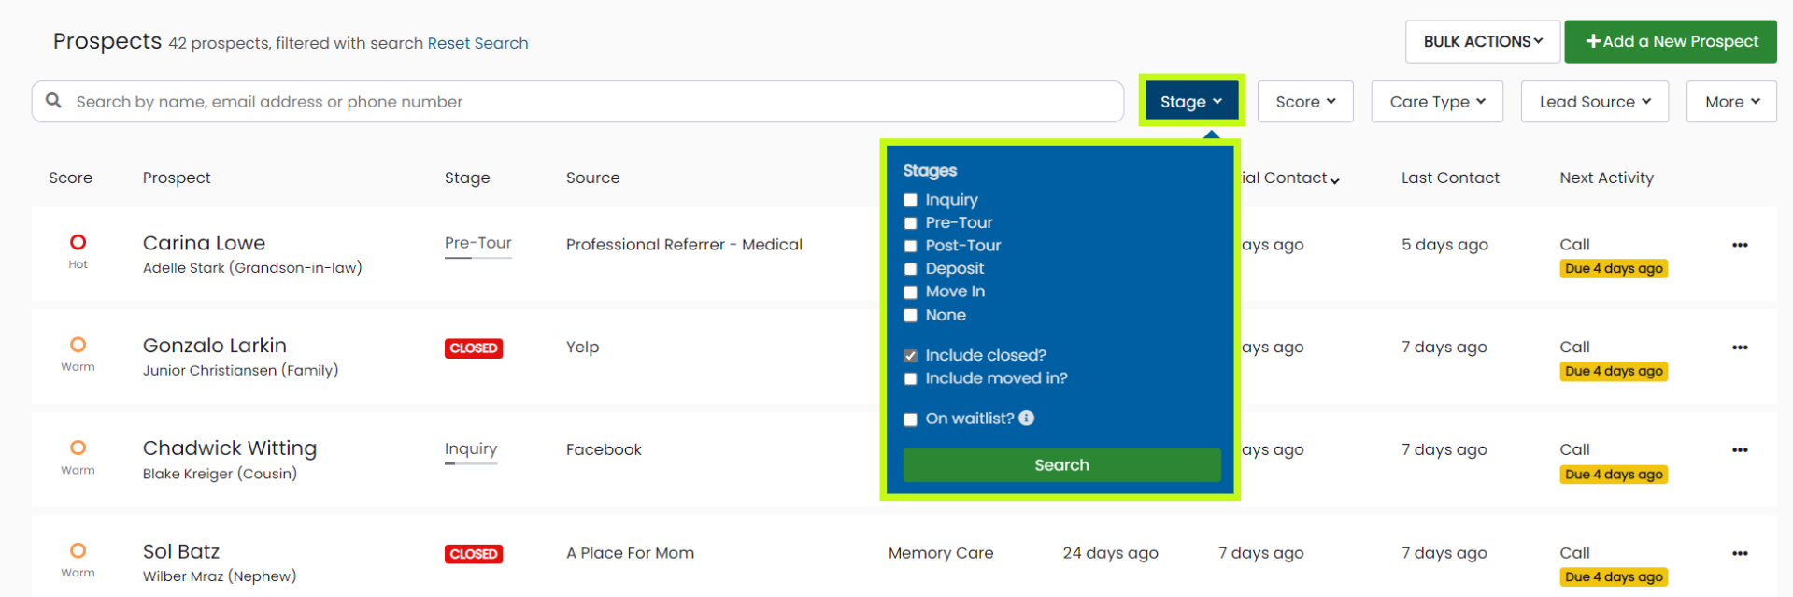Click Add a New Prospect button
This screenshot has width=1793, height=597.
pos(1671,41)
